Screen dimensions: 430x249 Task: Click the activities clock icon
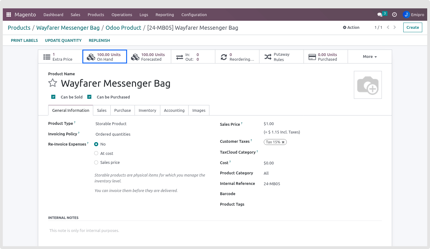[394, 15]
